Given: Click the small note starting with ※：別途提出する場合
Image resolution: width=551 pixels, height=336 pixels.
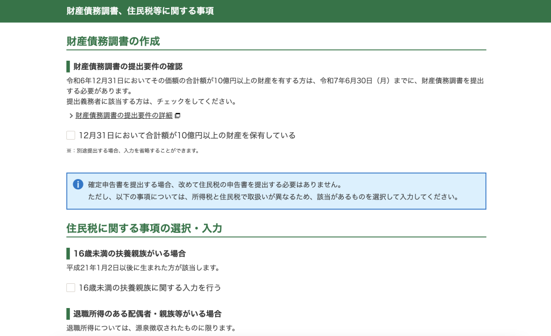Looking at the screenshot, I should (x=132, y=151).
